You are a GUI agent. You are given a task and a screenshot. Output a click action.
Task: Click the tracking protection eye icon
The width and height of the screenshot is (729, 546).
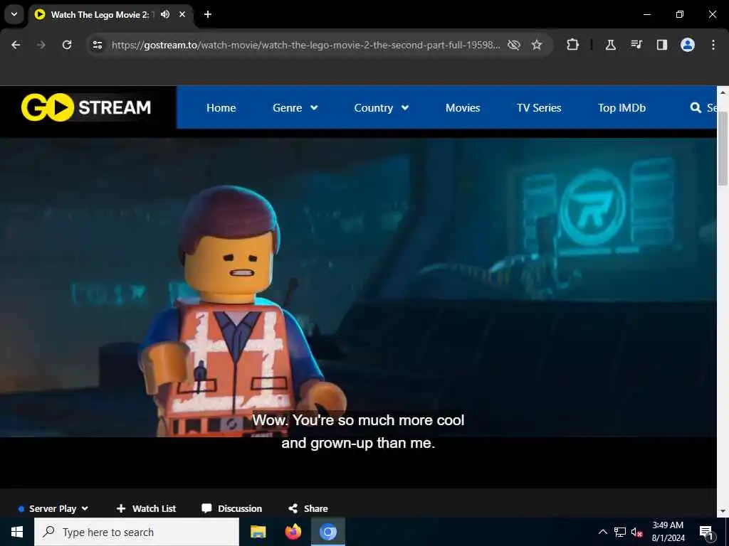click(x=514, y=45)
